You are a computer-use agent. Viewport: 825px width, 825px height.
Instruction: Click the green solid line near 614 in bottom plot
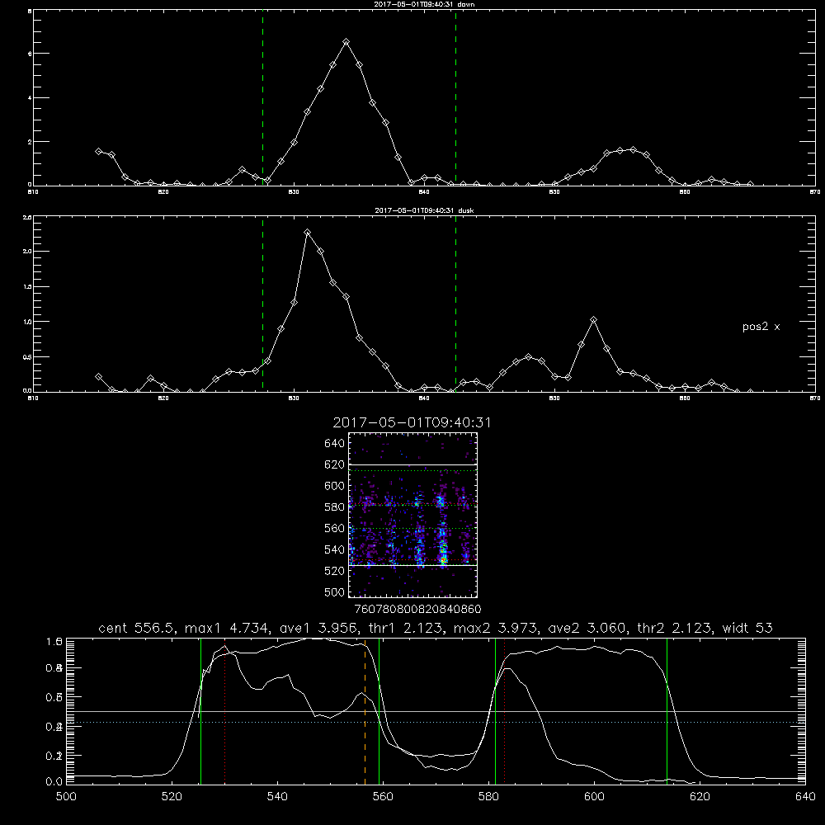667,711
